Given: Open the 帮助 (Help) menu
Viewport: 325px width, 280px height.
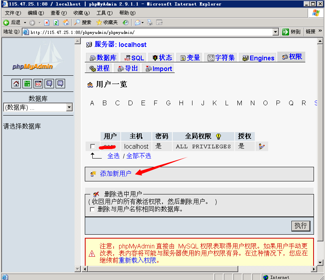Looking at the screenshot, I should click(127, 13).
